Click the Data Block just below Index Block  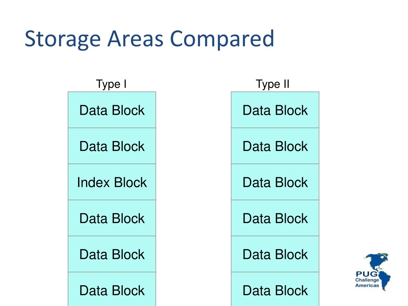point(112,218)
